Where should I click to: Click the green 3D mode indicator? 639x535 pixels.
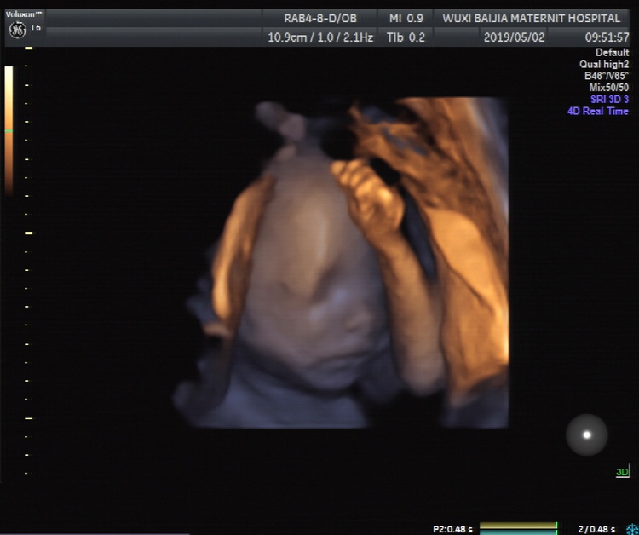[622, 472]
